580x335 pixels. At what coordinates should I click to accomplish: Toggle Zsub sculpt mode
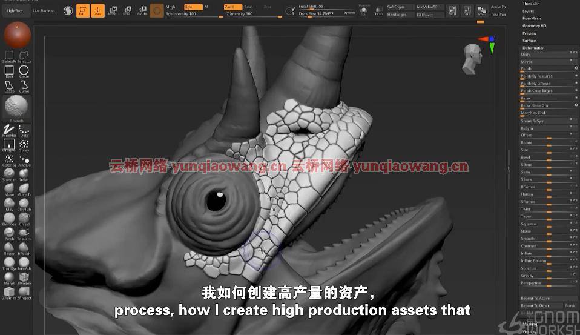pos(249,7)
